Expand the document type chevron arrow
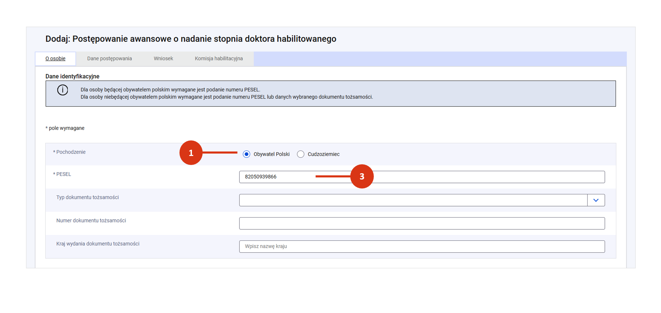Image resolution: width=661 pixels, height=313 pixels. point(596,200)
